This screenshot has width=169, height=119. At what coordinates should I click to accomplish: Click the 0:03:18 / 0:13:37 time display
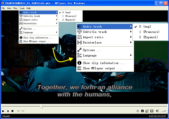click(x=157, y=116)
